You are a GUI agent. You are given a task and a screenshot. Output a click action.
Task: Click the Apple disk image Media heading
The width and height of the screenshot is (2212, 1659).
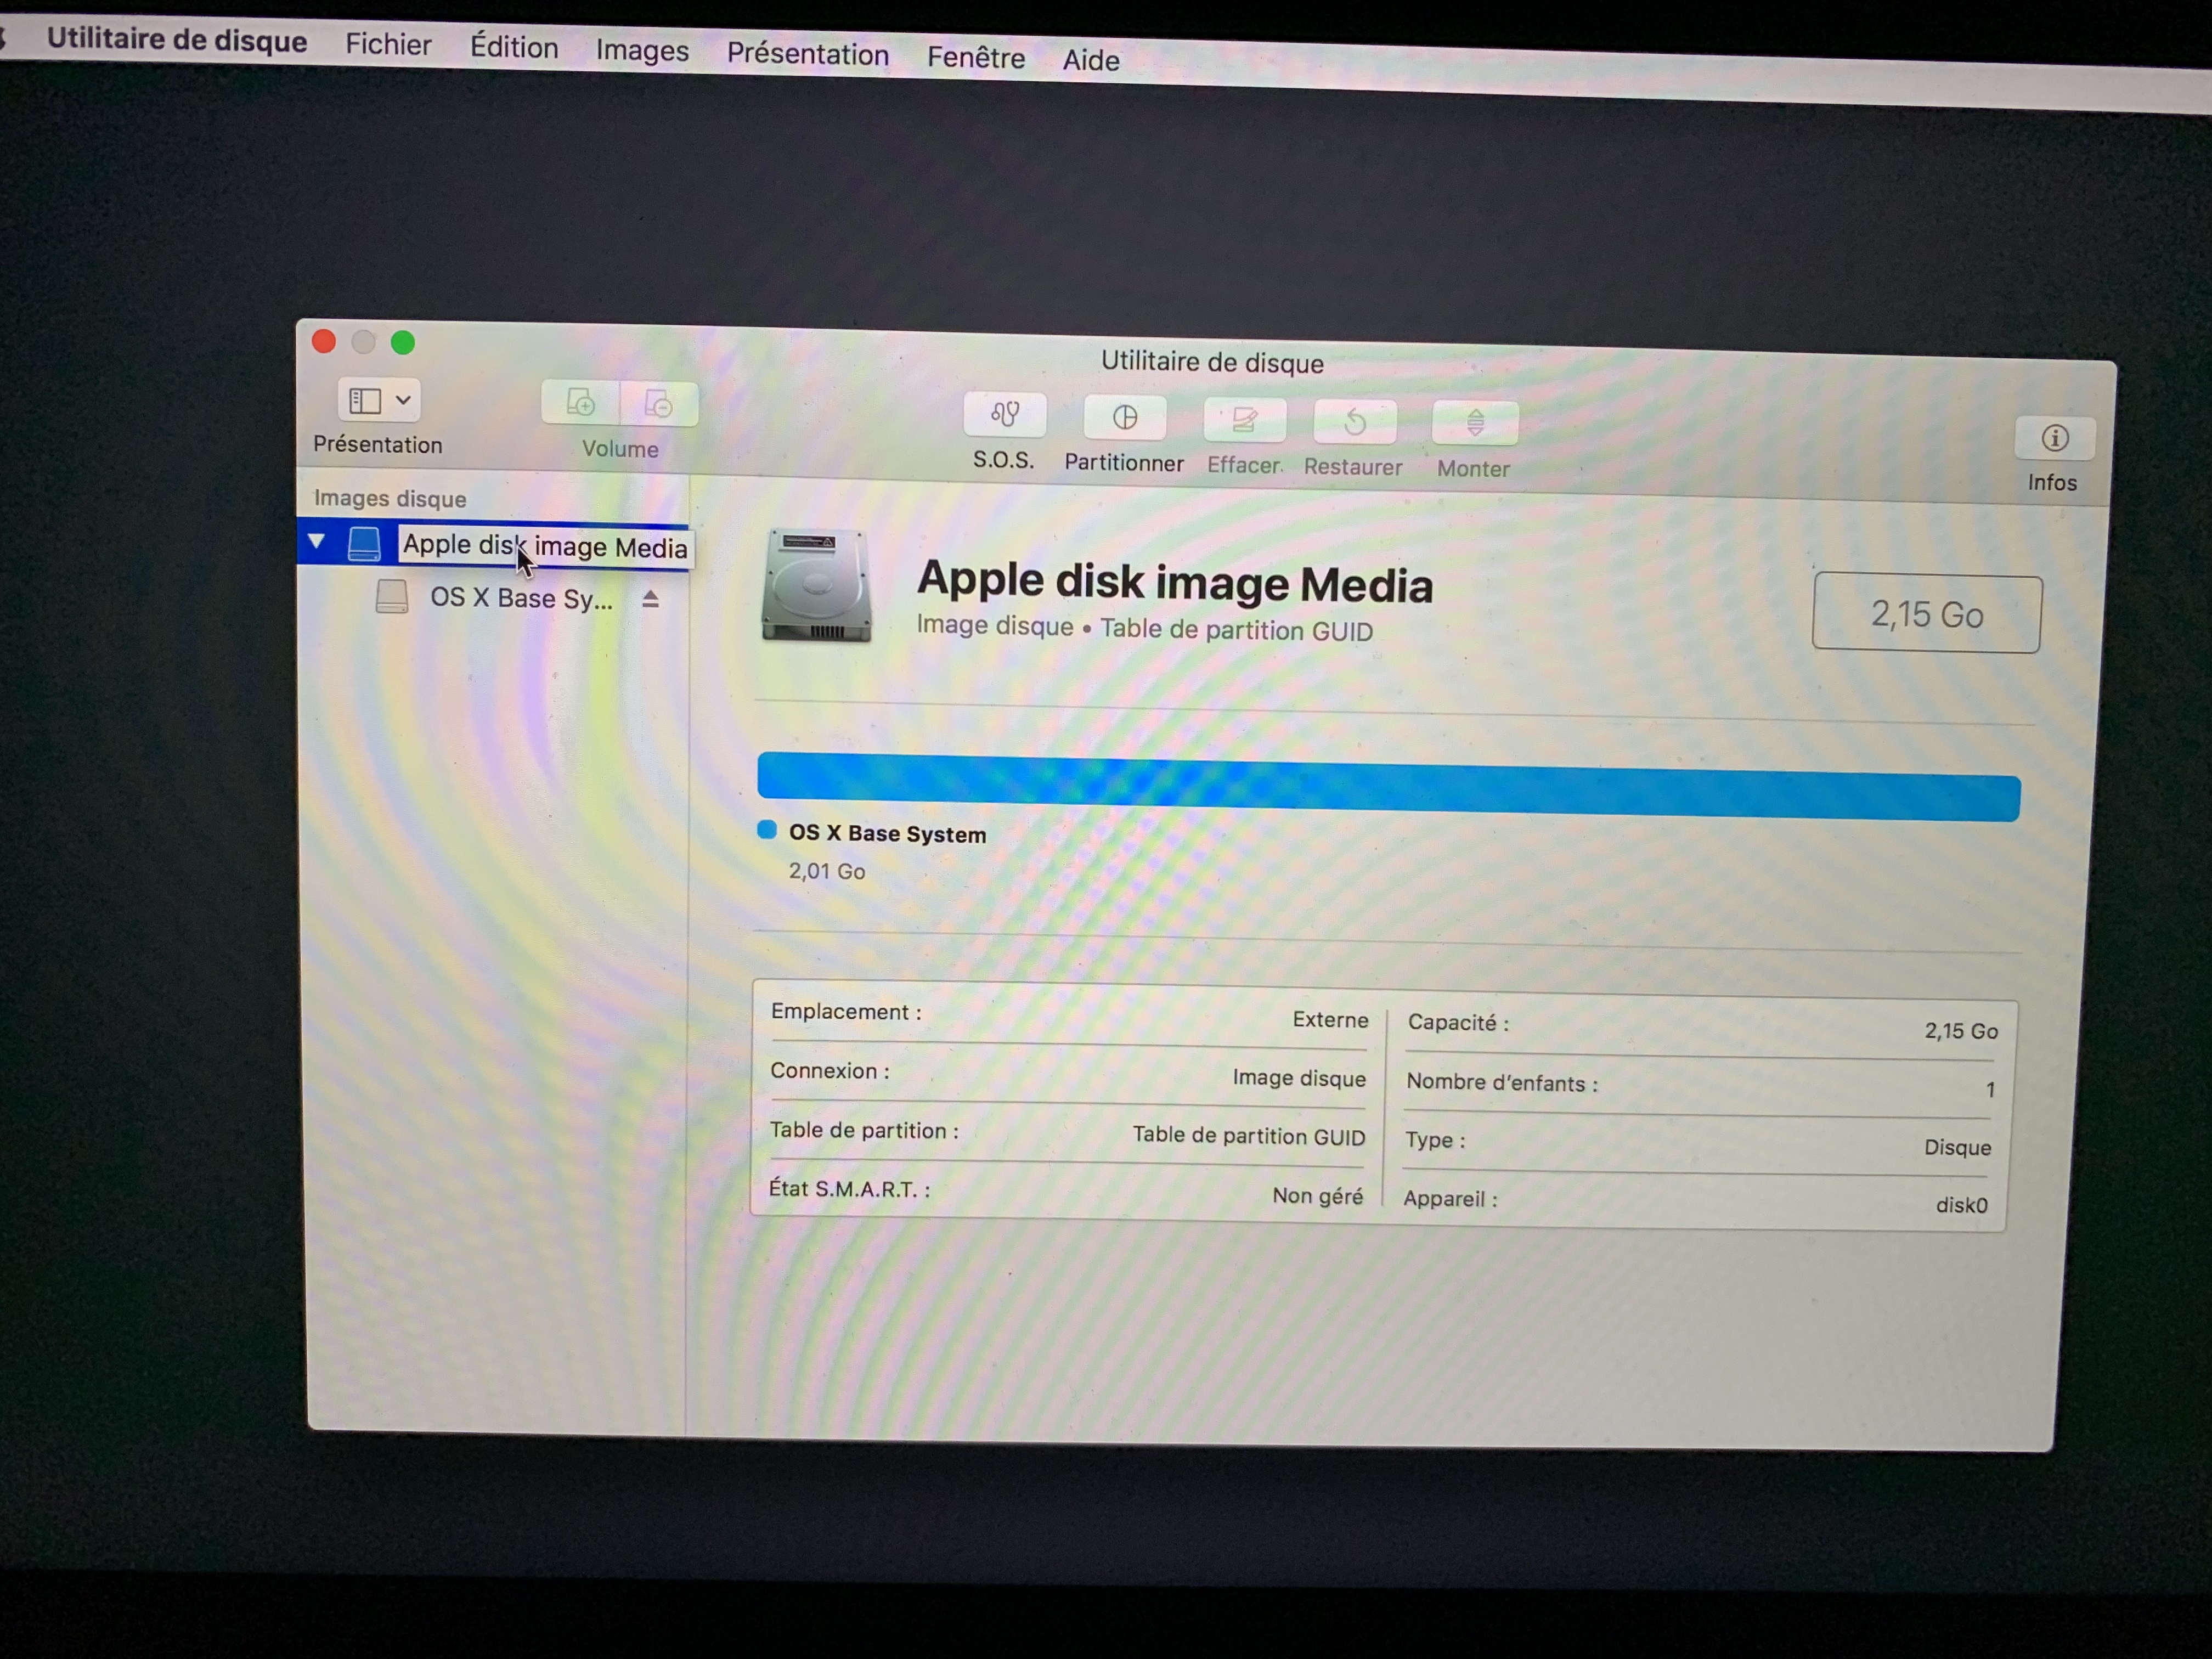point(1175,583)
